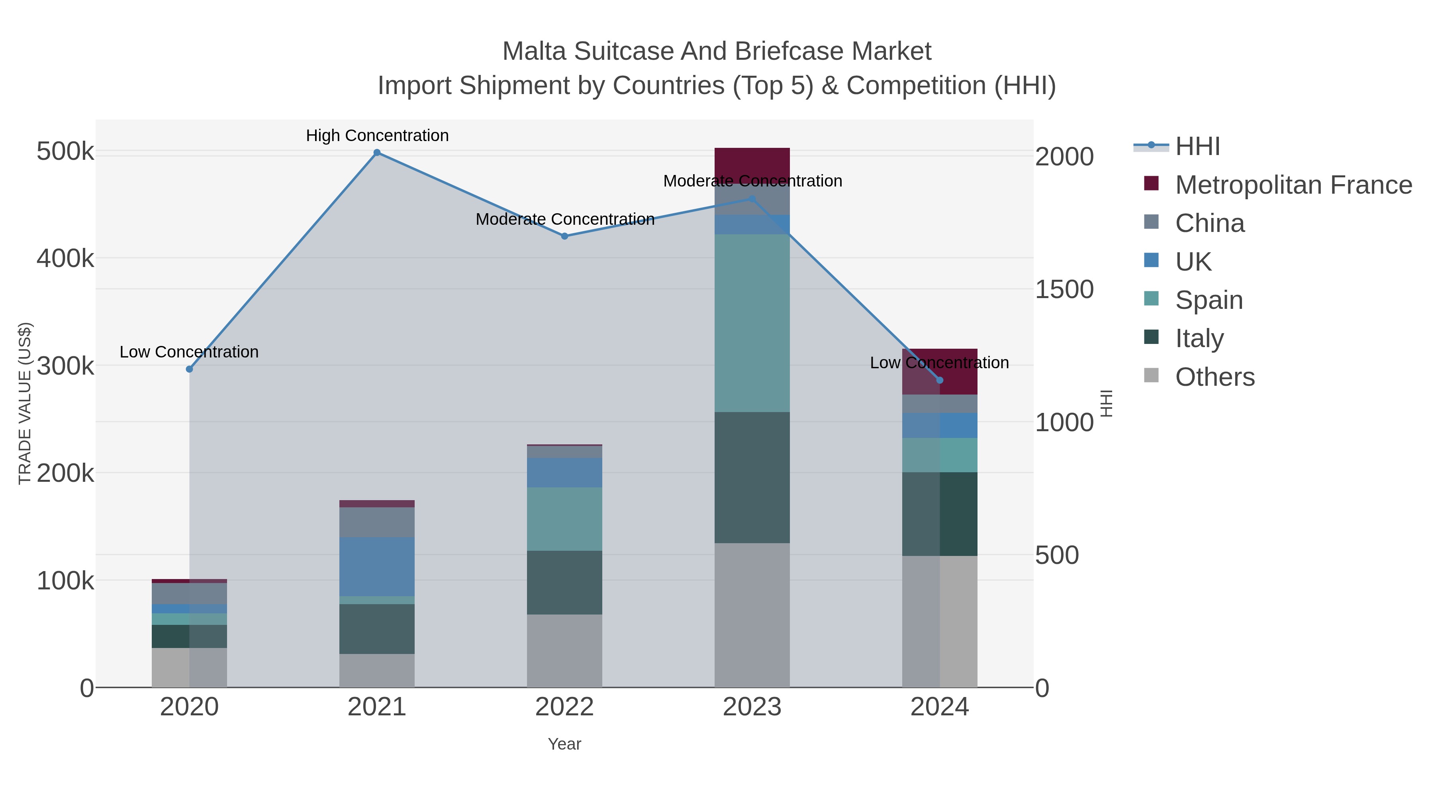Click the Italy dark green legend swatch
This screenshot has height=807, width=1434.
point(1151,337)
